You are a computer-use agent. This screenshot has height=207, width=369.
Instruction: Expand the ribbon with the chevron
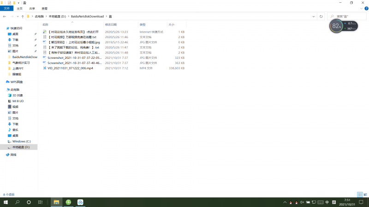pos(361,8)
